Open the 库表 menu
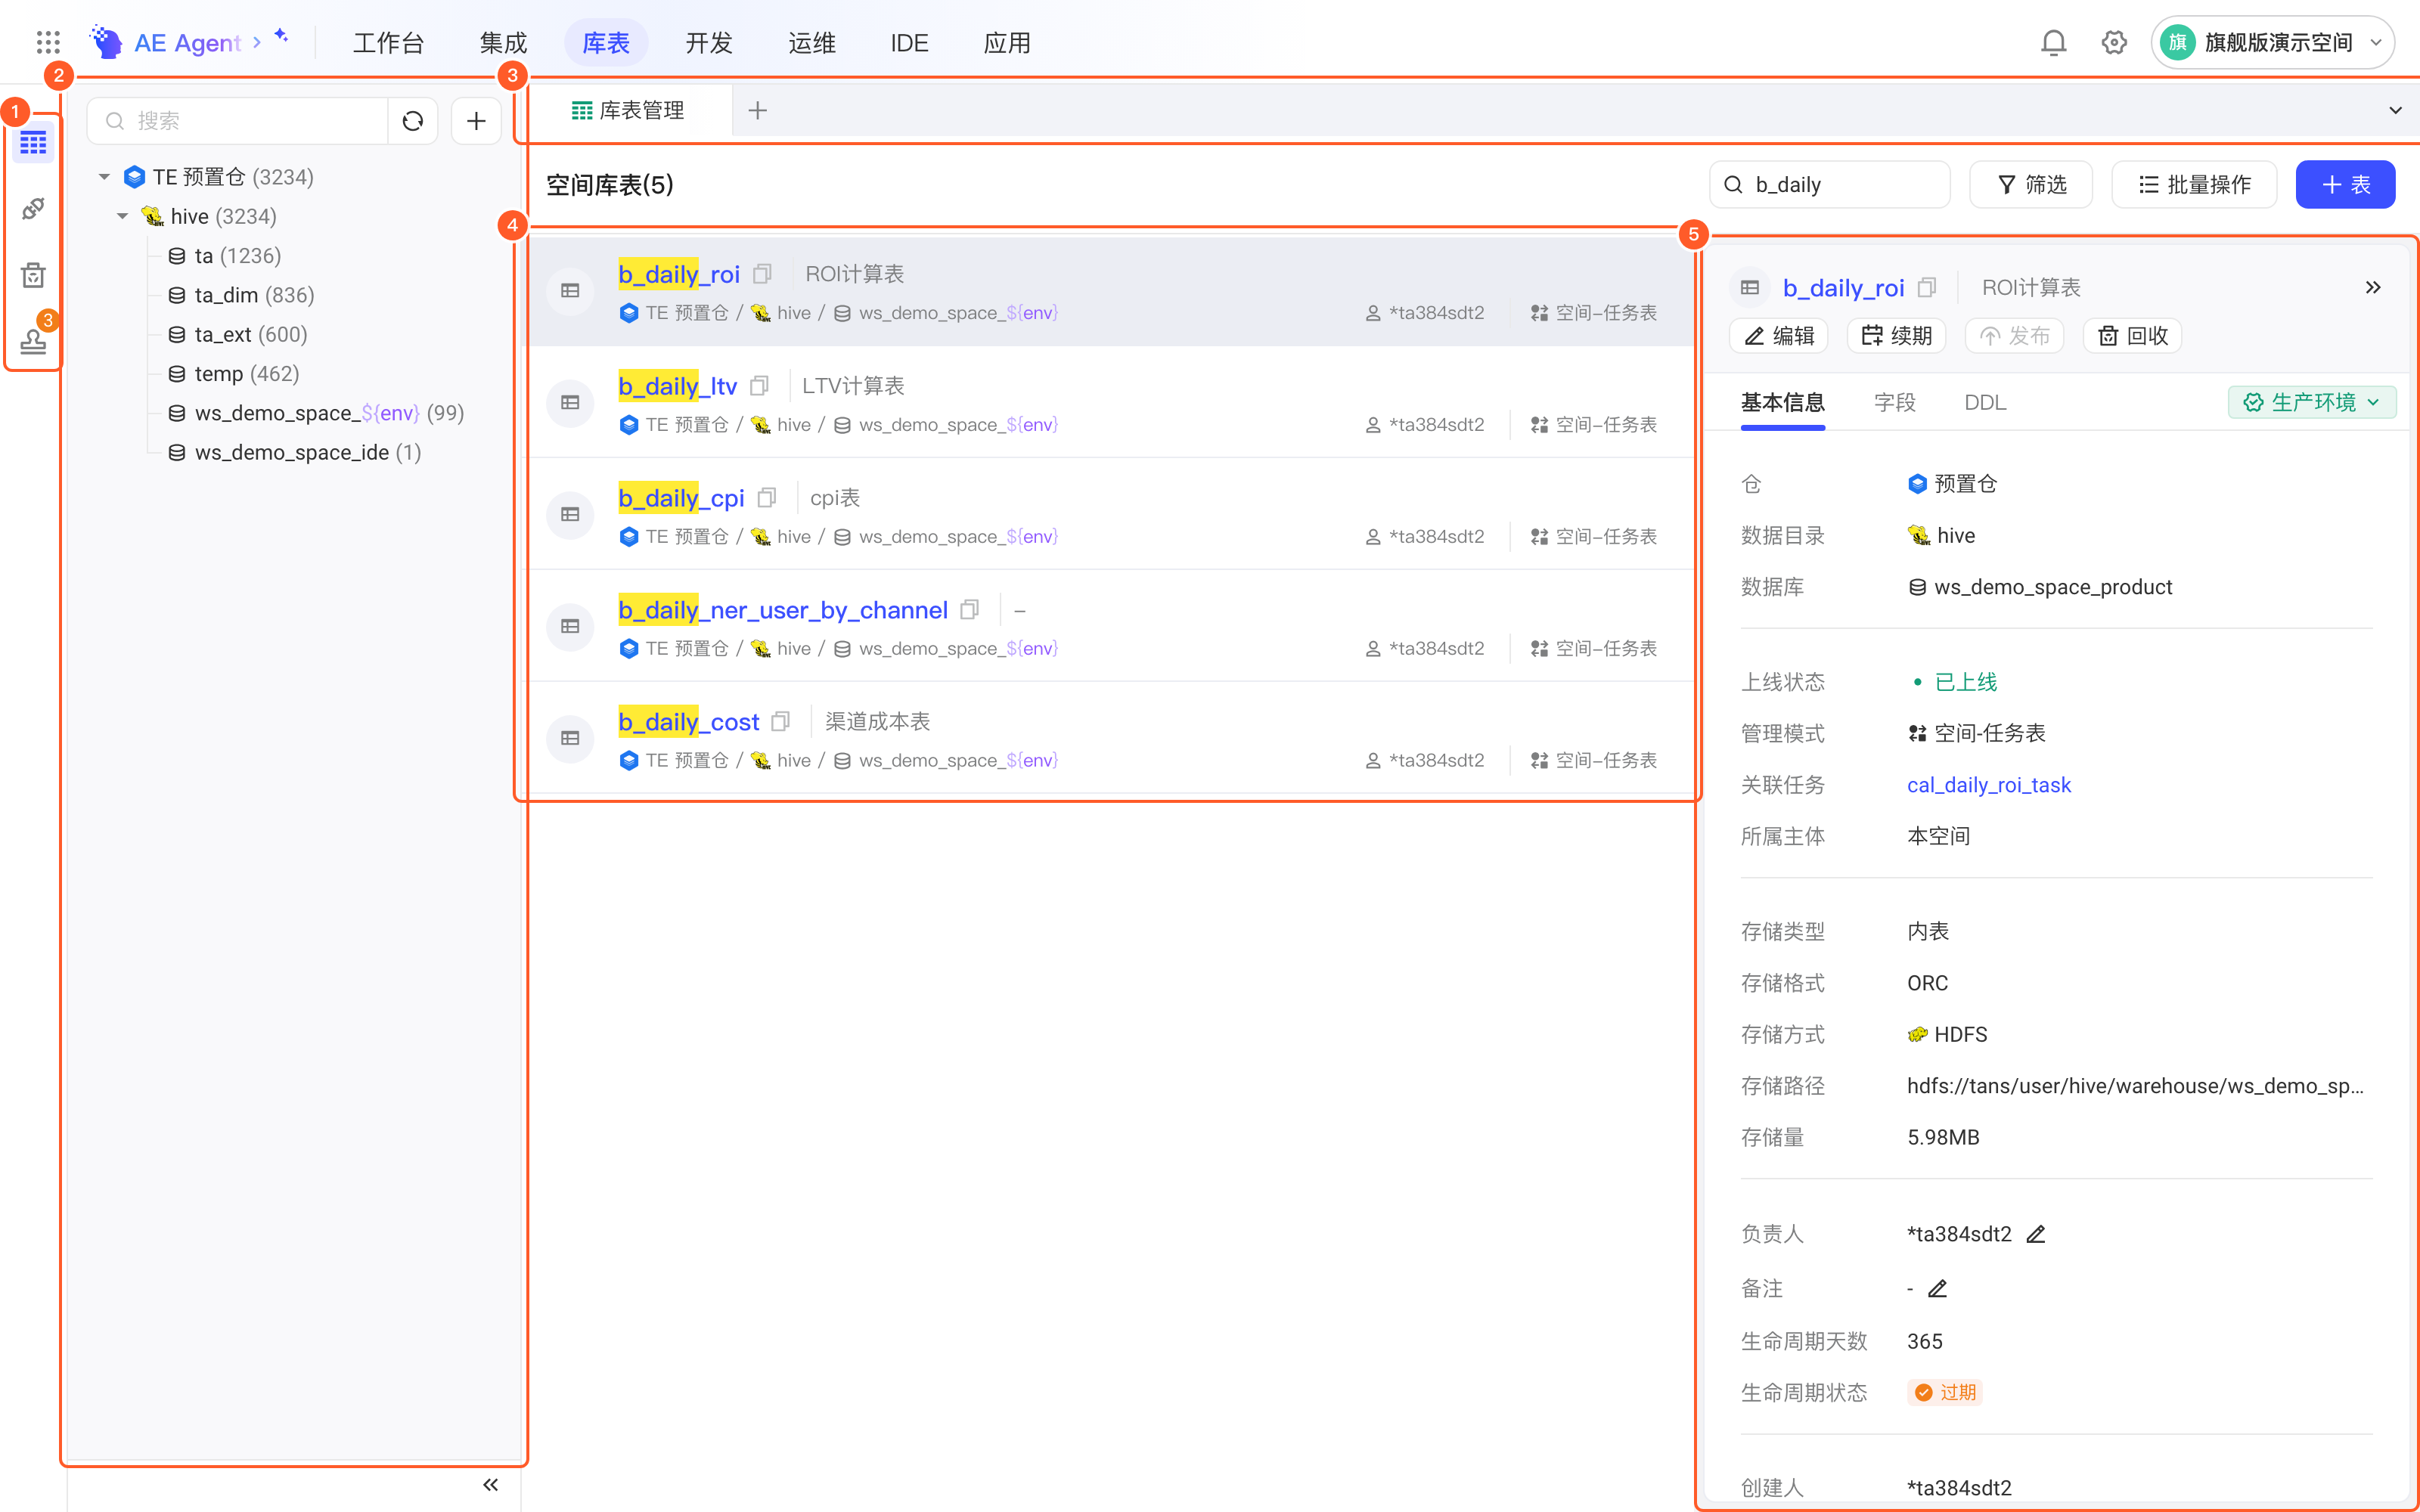Screen dimensions: 2420x1512 click(606, 42)
